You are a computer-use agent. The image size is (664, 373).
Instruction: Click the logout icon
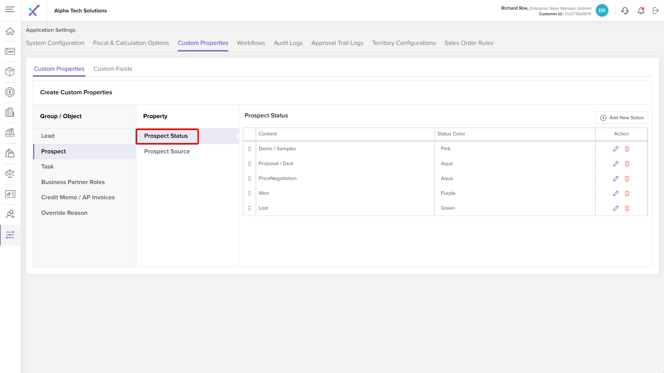(x=656, y=11)
